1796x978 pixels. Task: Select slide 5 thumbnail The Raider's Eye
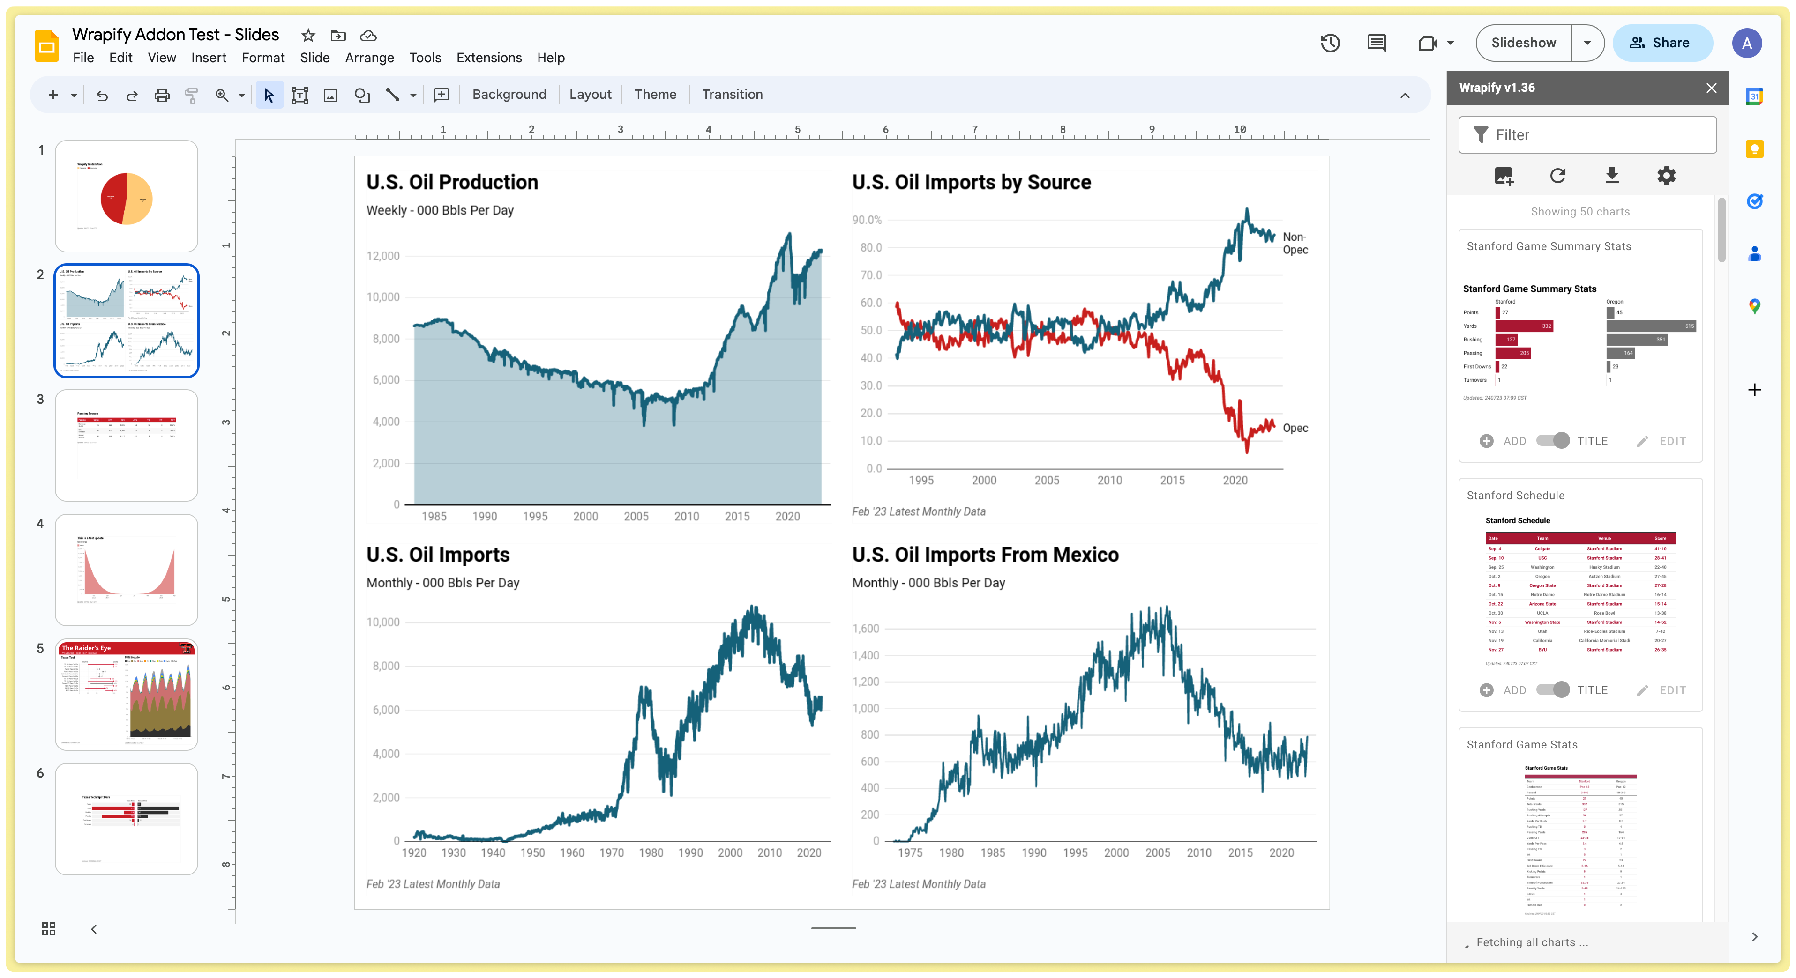pos(126,694)
